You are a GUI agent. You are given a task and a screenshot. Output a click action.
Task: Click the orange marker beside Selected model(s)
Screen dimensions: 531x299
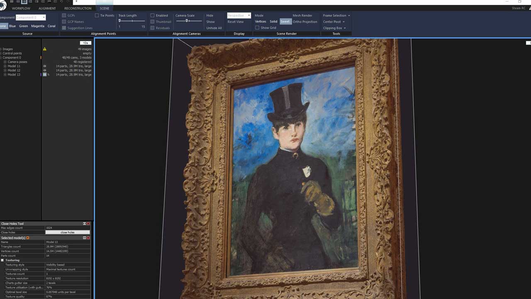click(28, 238)
